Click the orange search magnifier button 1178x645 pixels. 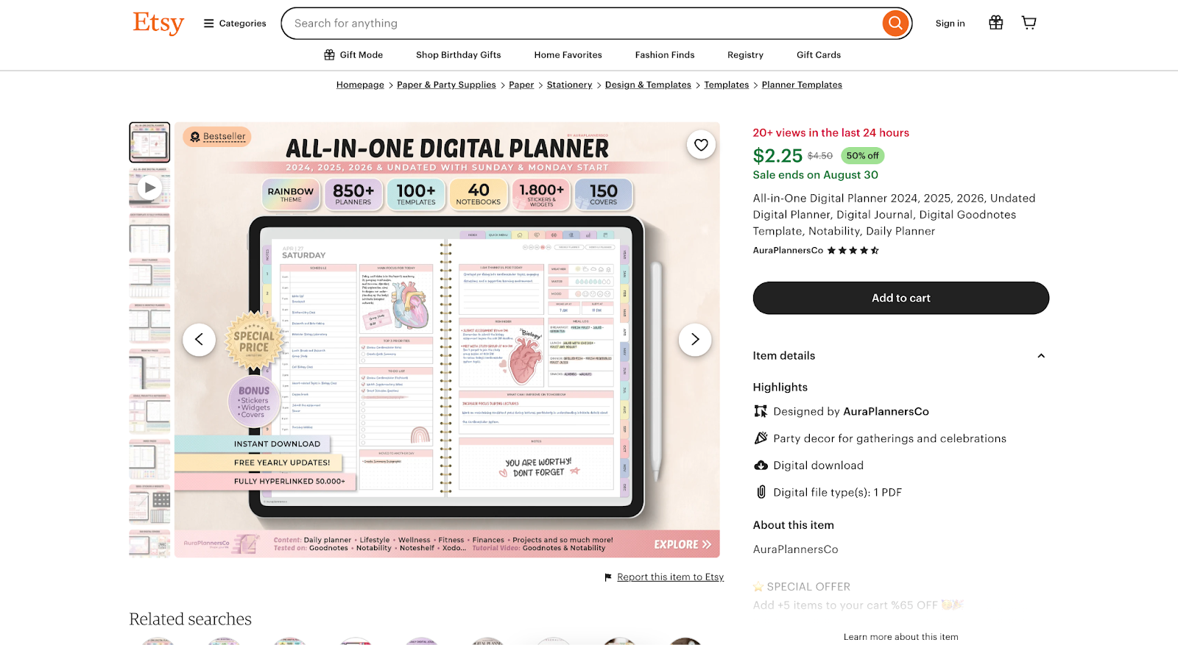[x=895, y=24]
